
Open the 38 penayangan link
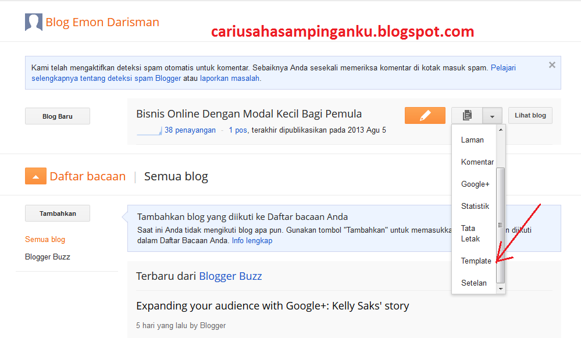[190, 130]
